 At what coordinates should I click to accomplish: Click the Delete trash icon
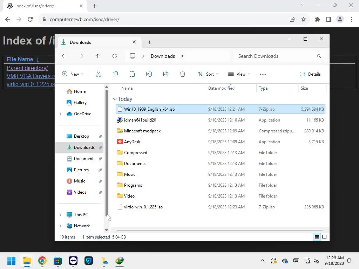[x=182, y=74]
